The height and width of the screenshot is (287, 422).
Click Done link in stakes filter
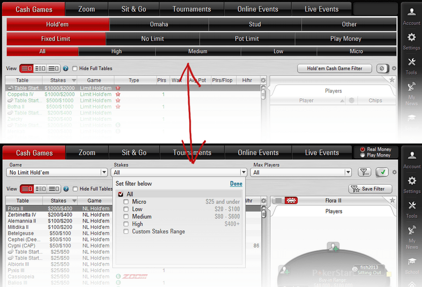pos(236,183)
